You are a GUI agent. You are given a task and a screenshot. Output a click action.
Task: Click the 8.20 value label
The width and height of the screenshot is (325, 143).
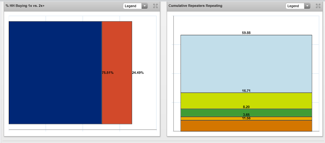[x=246, y=107]
